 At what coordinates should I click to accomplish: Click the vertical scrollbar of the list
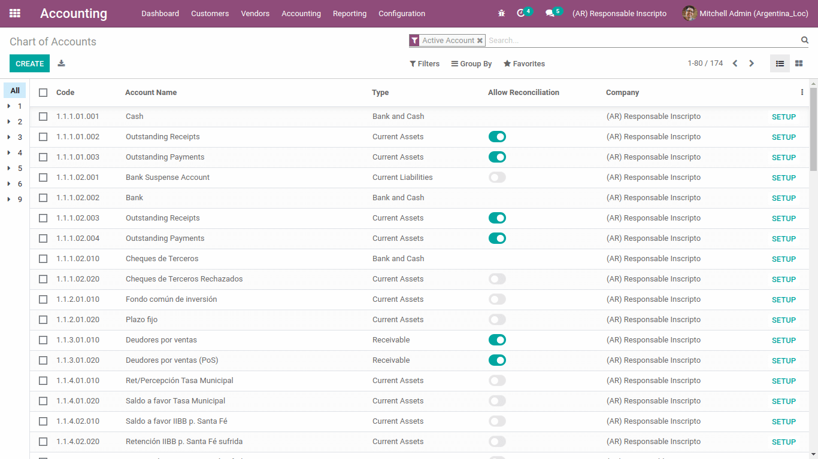tap(813, 128)
